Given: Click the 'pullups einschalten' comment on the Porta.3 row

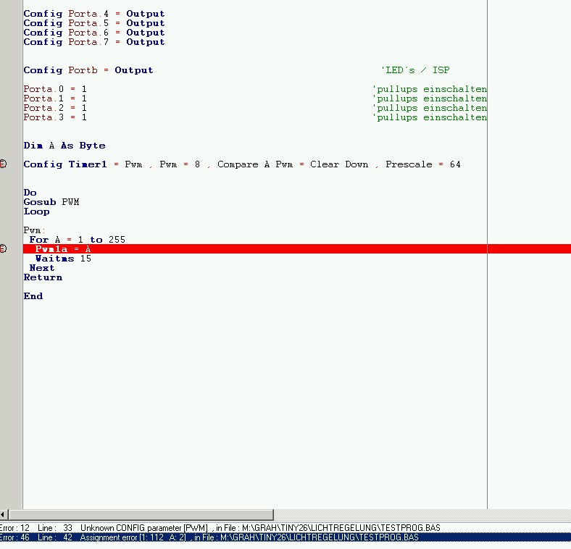Looking at the screenshot, I should 430,117.
